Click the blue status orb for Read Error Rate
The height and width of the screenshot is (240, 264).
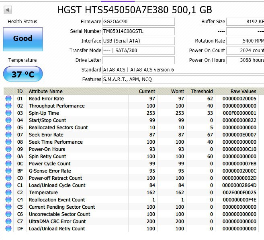click(x=8, y=98)
